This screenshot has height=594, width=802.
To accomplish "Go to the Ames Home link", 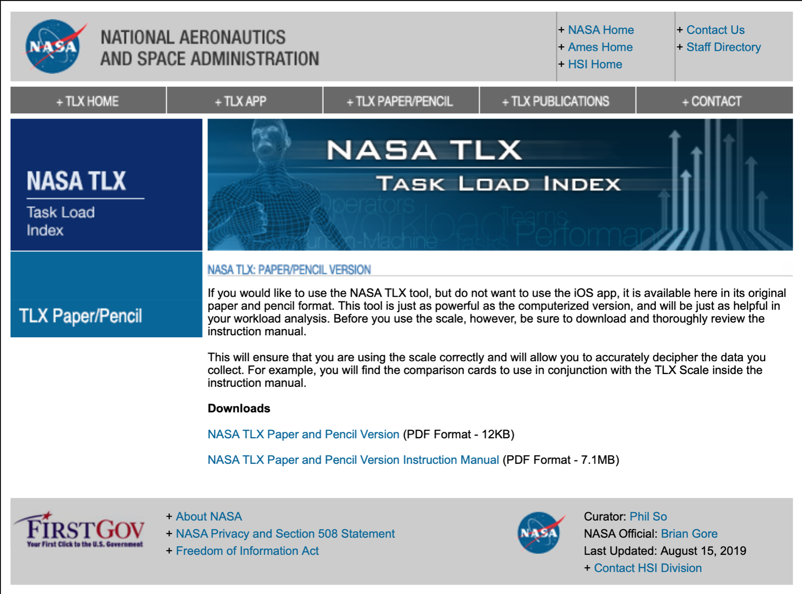I will (x=600, y=47).
